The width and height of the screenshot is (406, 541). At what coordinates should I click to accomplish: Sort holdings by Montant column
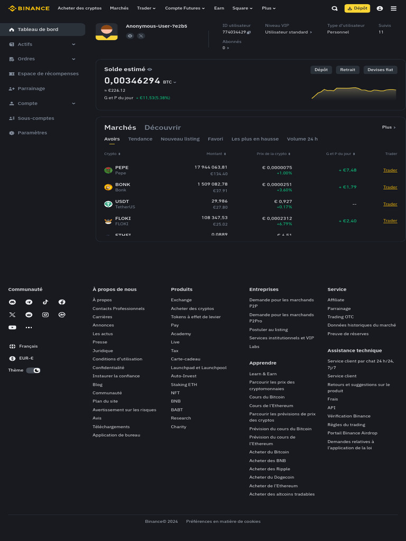216,154
